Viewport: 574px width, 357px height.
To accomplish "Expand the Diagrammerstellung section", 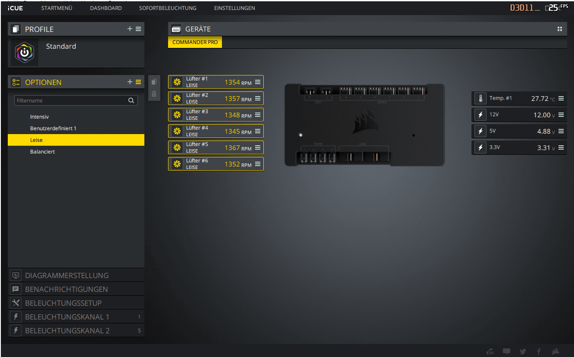I will point(76,276).
